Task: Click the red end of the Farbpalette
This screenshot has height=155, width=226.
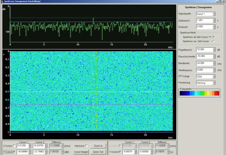Action: (217, 93)
